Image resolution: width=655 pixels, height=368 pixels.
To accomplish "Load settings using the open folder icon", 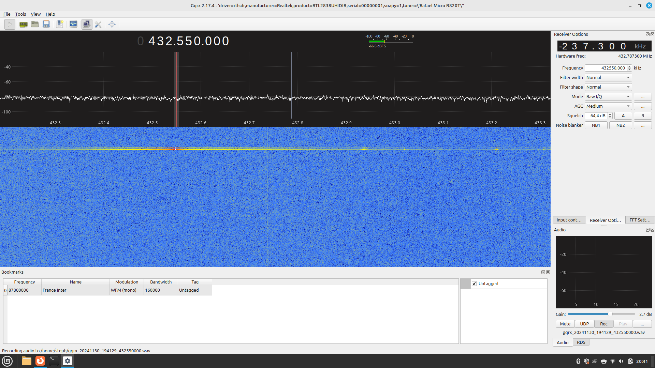I will tap(35, 24).
